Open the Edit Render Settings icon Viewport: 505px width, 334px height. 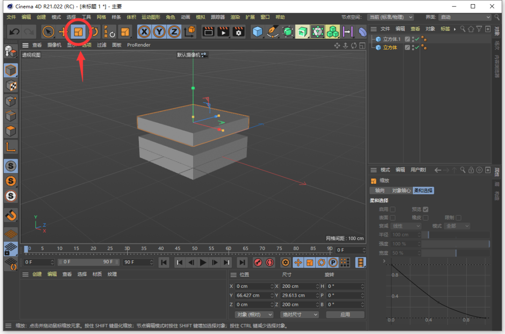pos(239,32)
